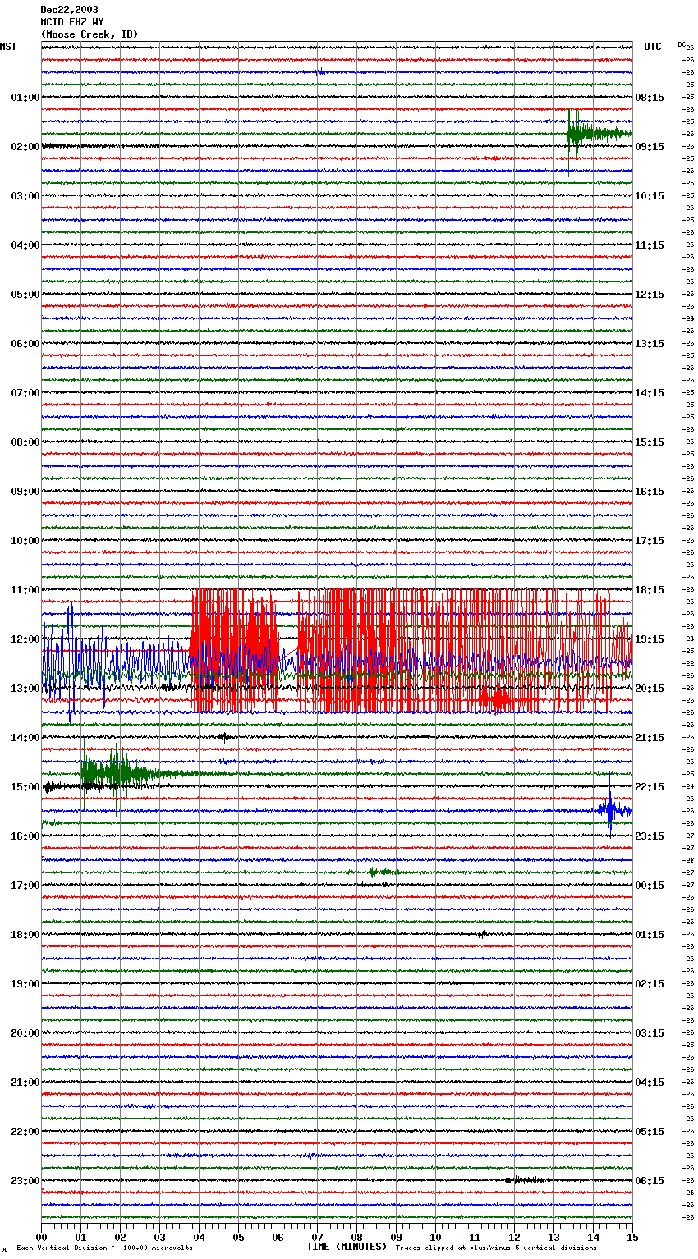Select the 13:00 MST row label
The image size is (698, 1259).
coord(25,689)
